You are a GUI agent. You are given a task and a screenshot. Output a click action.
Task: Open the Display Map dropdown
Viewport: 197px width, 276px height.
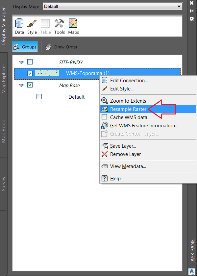pos(112,7)
